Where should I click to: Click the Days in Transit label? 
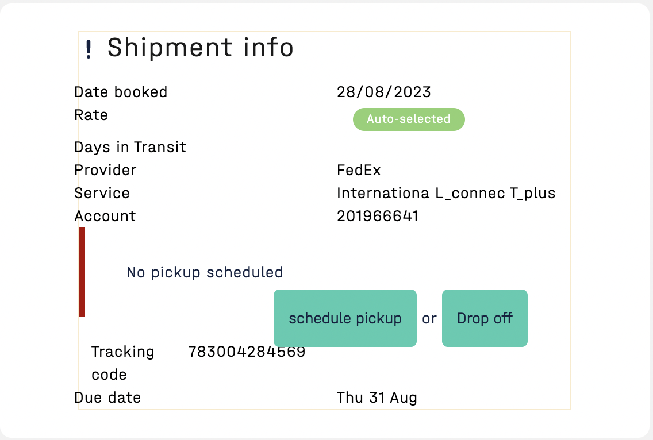(x=130, y=147)
